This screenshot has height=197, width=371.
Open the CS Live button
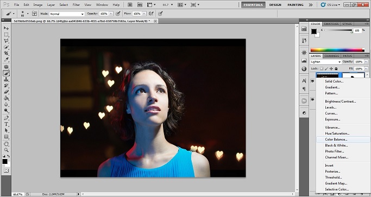(x=331, y=5)
